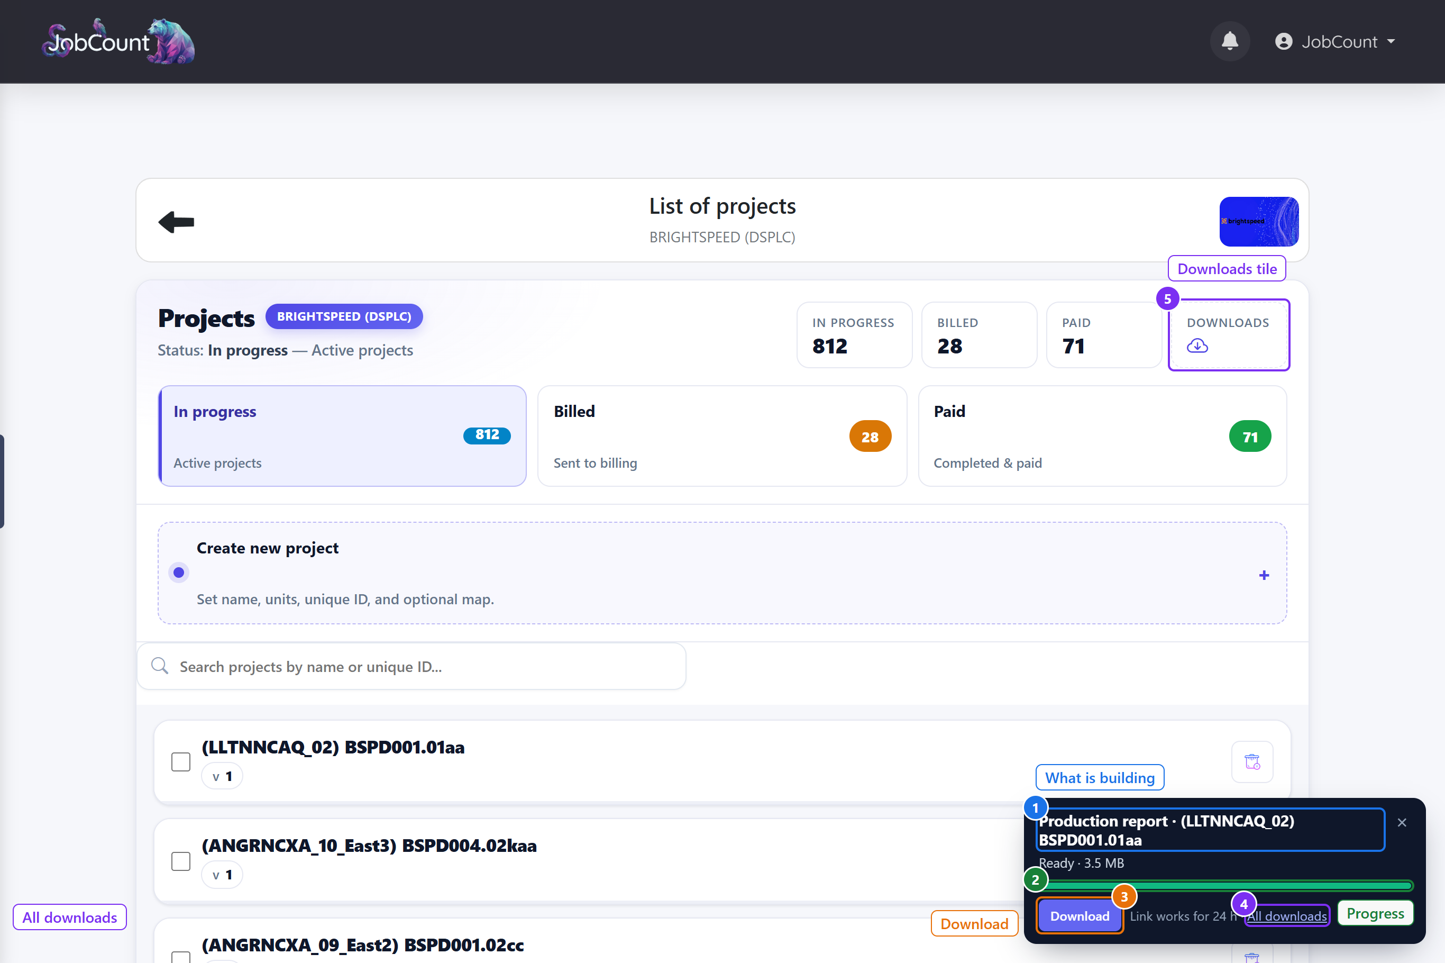1445x963 pixels.
Task: Click project name (ANGRNCXA_09_East2) BSPD001.02cc
Action: [363, 944]
